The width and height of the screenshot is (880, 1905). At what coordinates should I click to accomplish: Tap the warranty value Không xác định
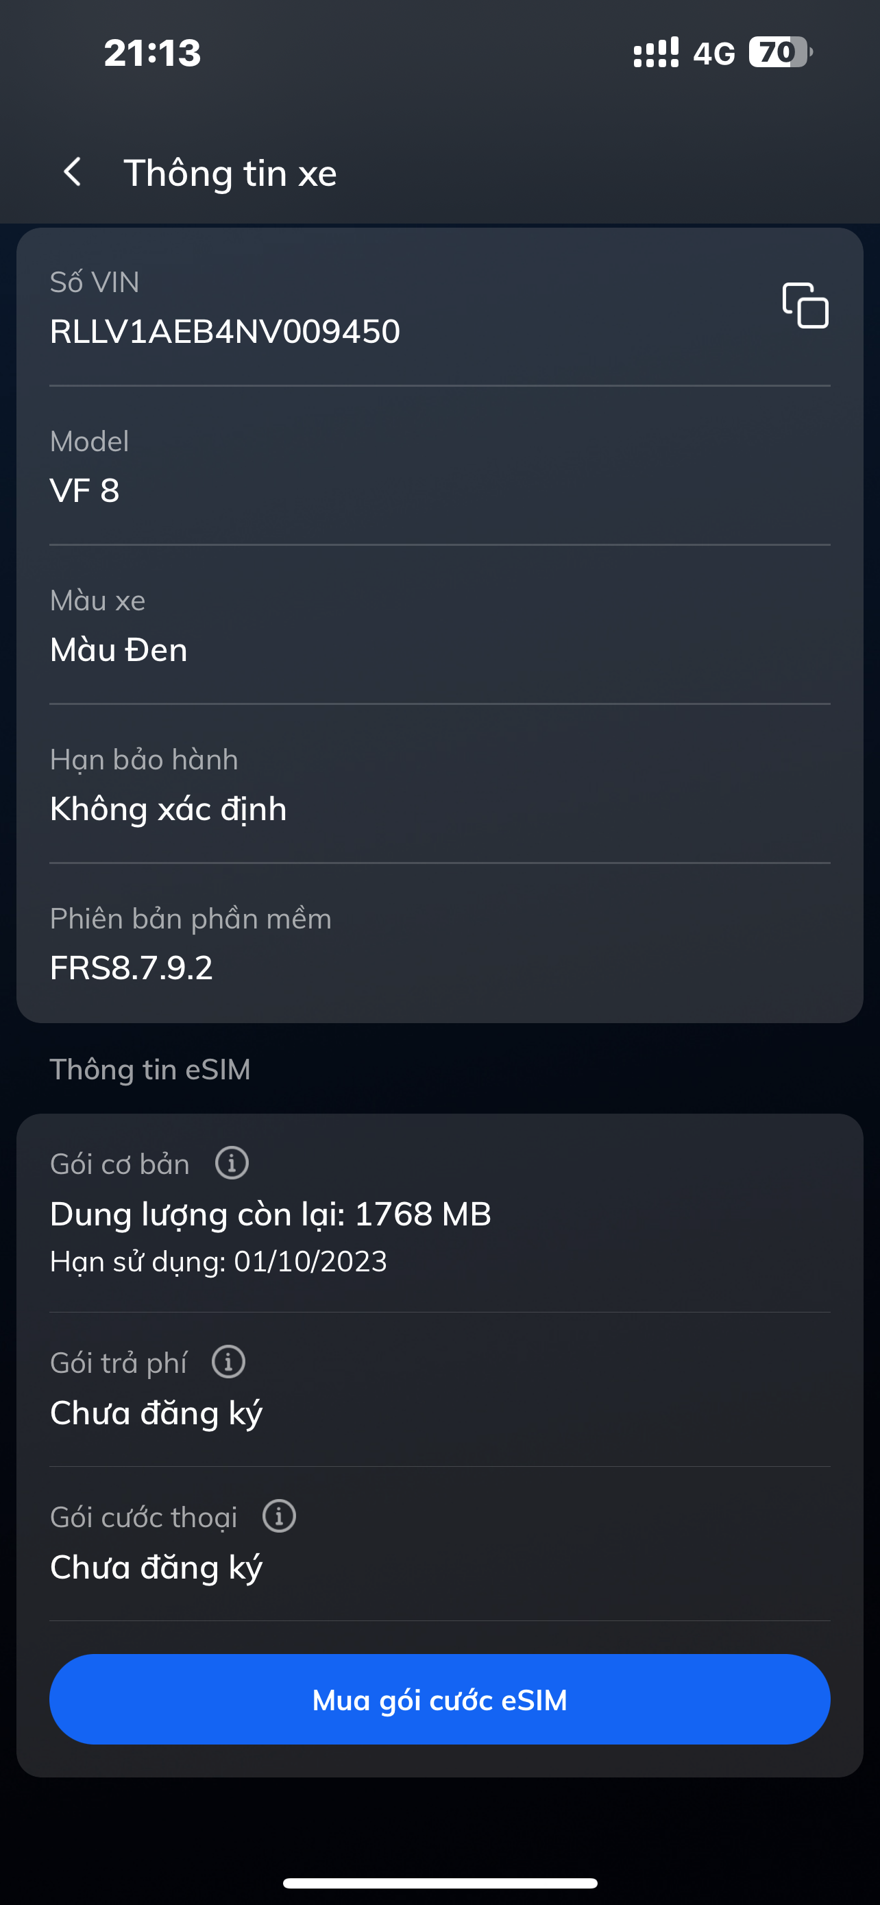[168, 809]
